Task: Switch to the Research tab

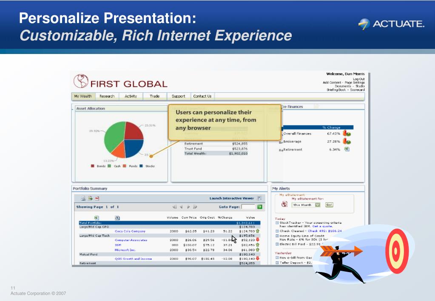Action: [x=107, y=96]
